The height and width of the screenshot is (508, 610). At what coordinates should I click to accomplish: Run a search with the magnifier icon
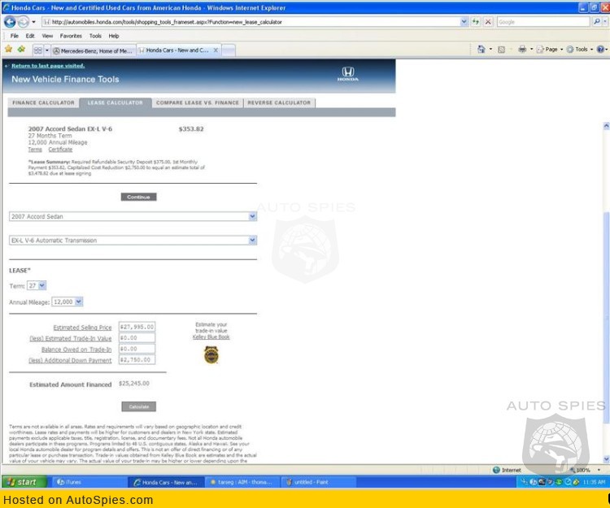(596, 22)
